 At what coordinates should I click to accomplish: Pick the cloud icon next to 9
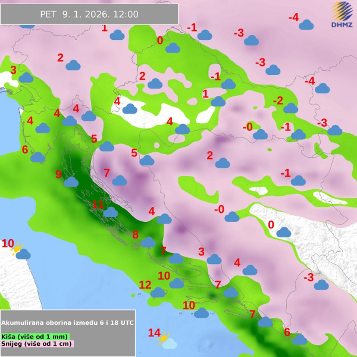click(x=71, y=182)
